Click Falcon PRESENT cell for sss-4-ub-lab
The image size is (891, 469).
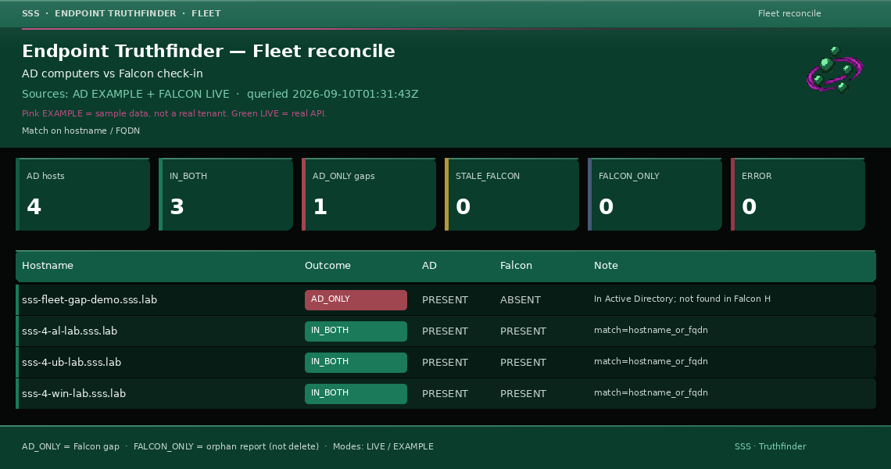pyautogui.click(x=524, y=362)
